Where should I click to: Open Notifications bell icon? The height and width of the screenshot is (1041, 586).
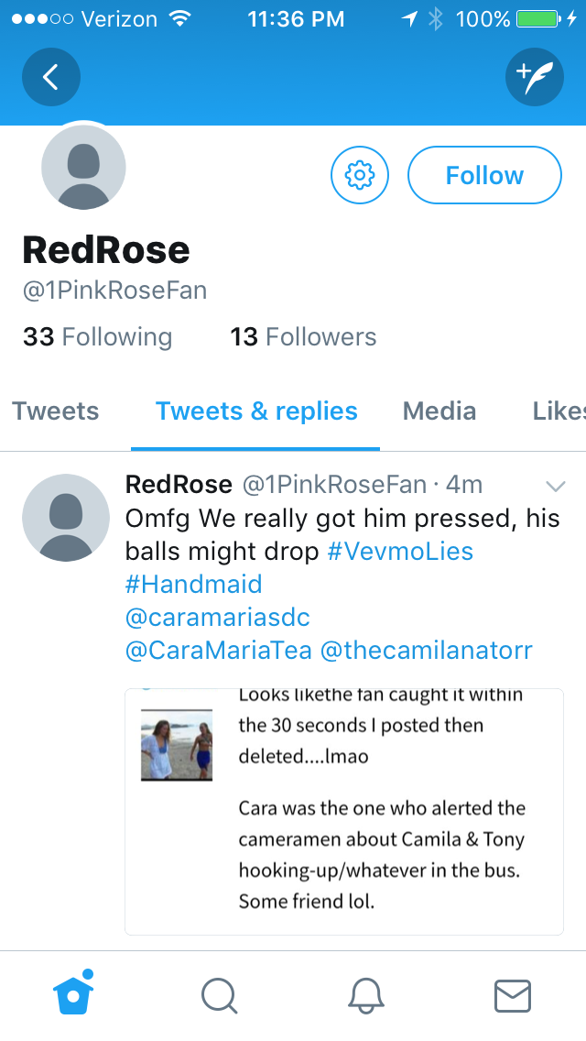[366, 996]
